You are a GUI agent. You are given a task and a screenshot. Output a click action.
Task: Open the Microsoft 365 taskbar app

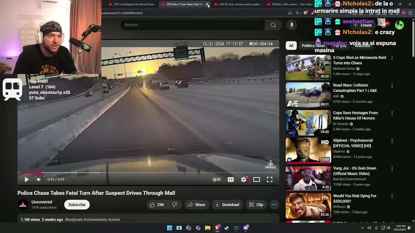point(189,228)
